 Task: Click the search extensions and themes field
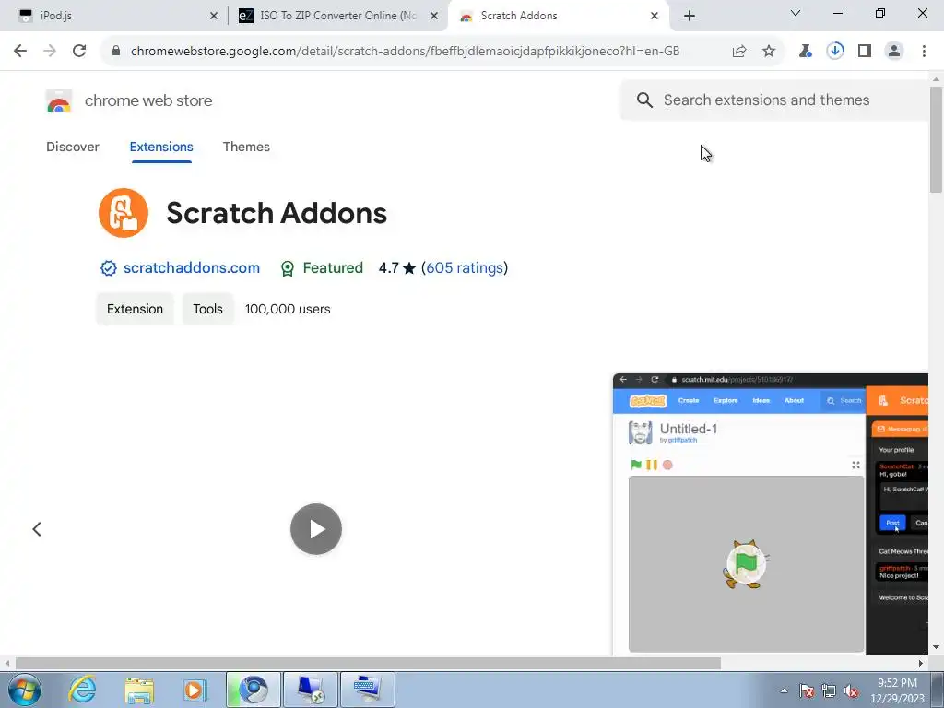tap(774, 100)
